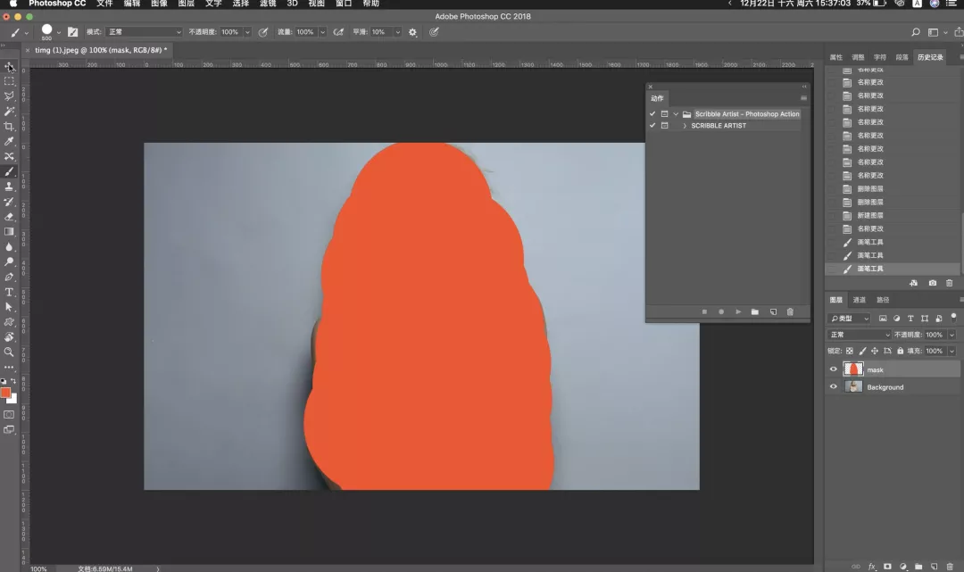Image resolution: width=964 pixels, height=572 pixels.
Task: Select the Horizontal Type tool
Action: [9, 292]
